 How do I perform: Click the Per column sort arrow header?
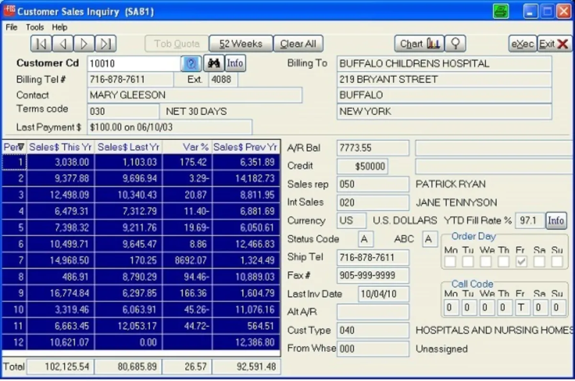pyautogui.click(x=14, y=147)
